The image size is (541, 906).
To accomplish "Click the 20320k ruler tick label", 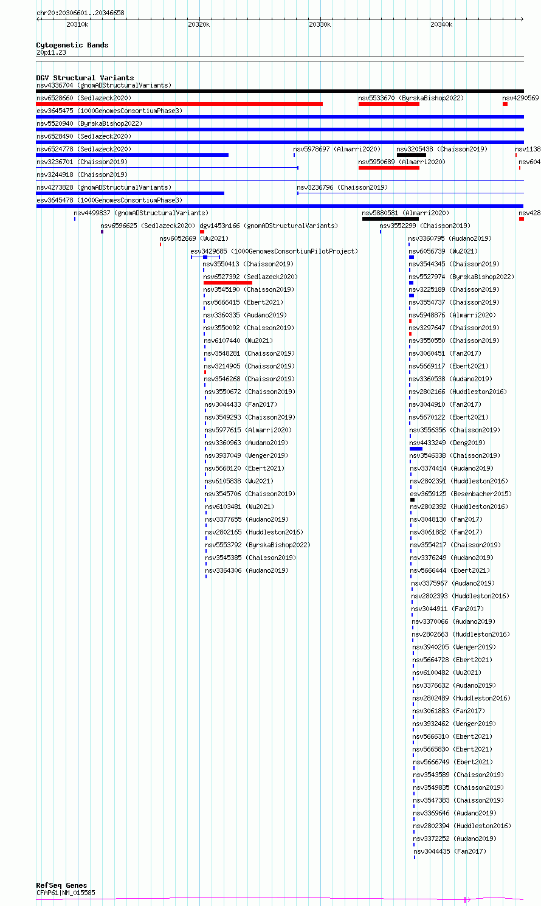I will pos(199,24).
